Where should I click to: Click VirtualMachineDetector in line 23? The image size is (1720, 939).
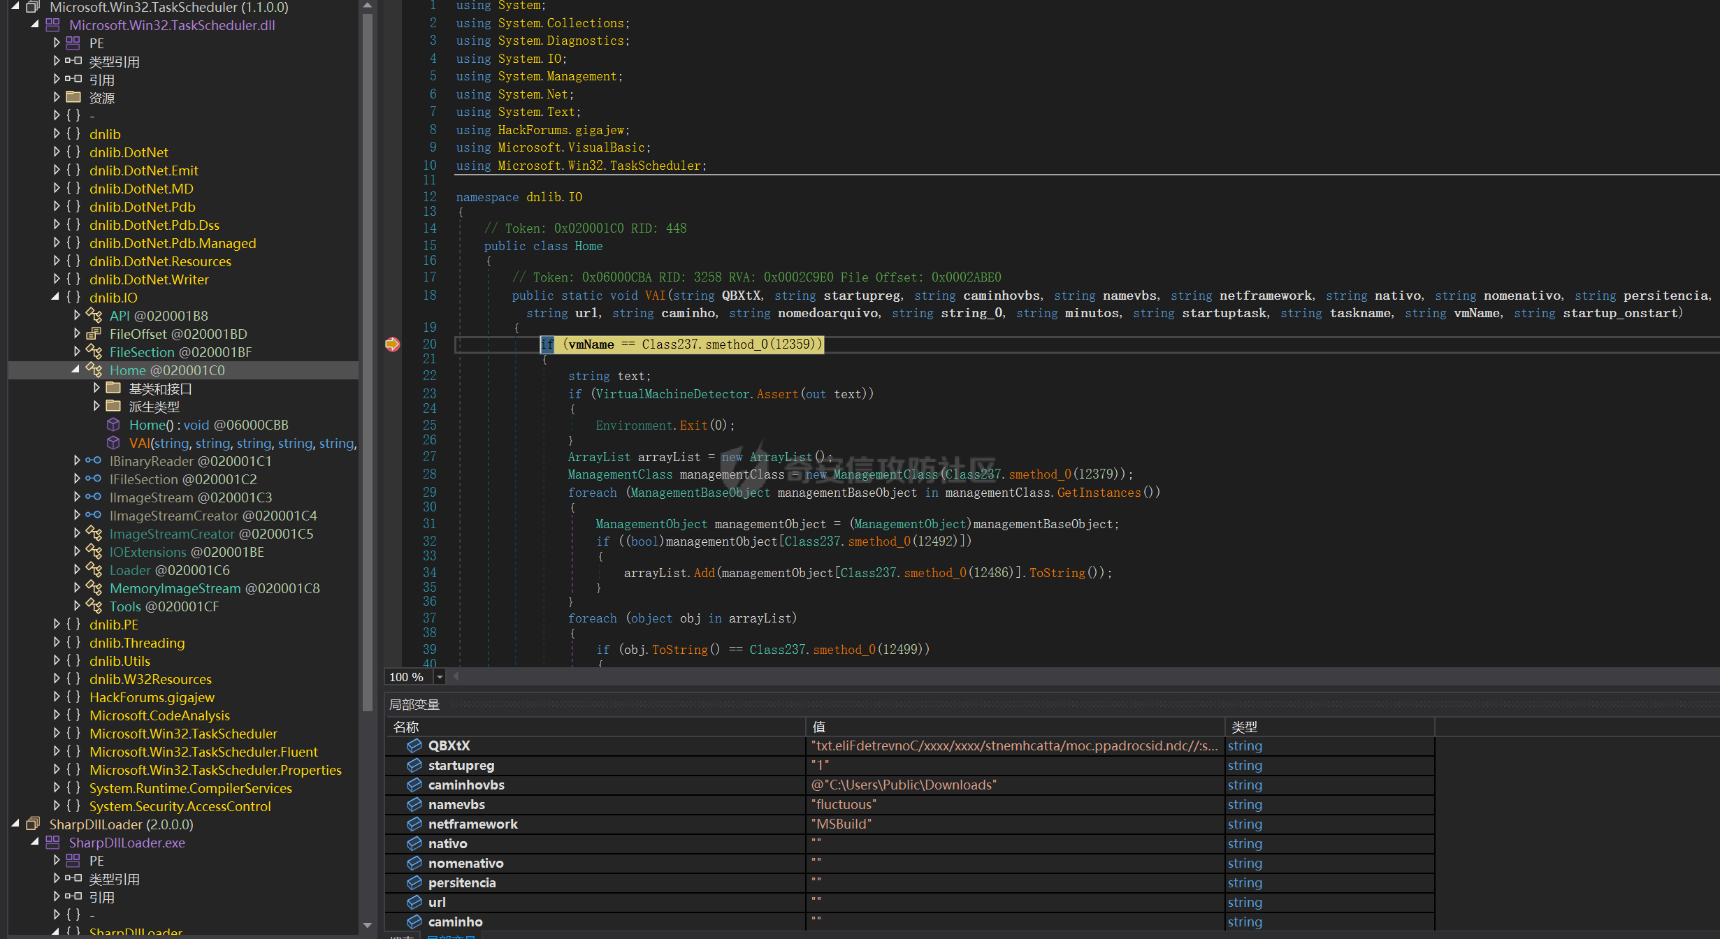[672, 394]
